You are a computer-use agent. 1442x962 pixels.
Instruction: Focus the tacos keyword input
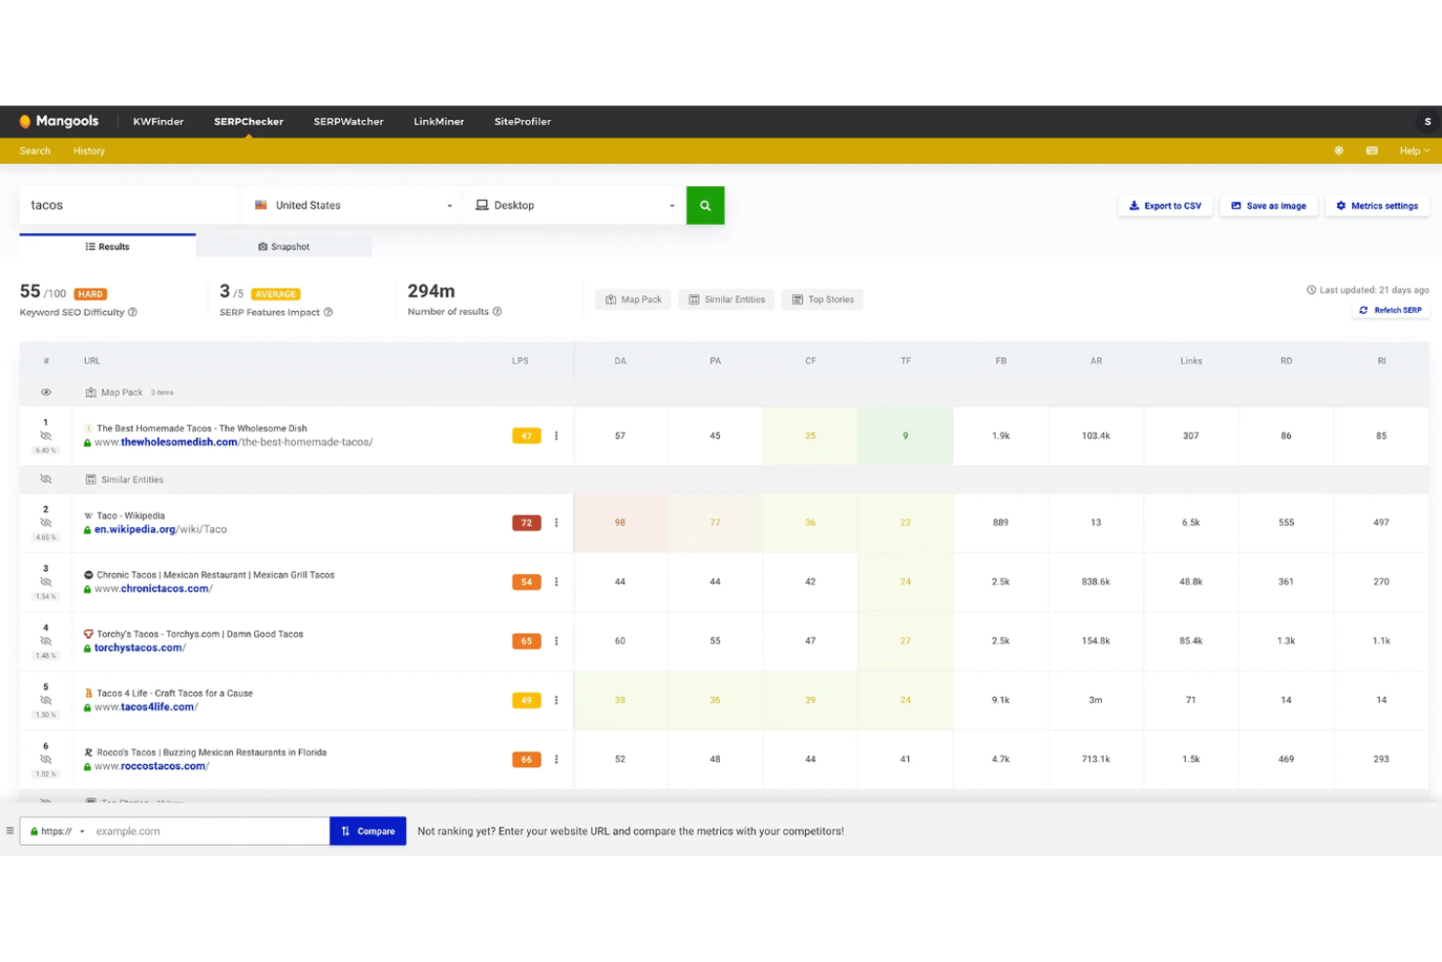(x=128, y=206)
